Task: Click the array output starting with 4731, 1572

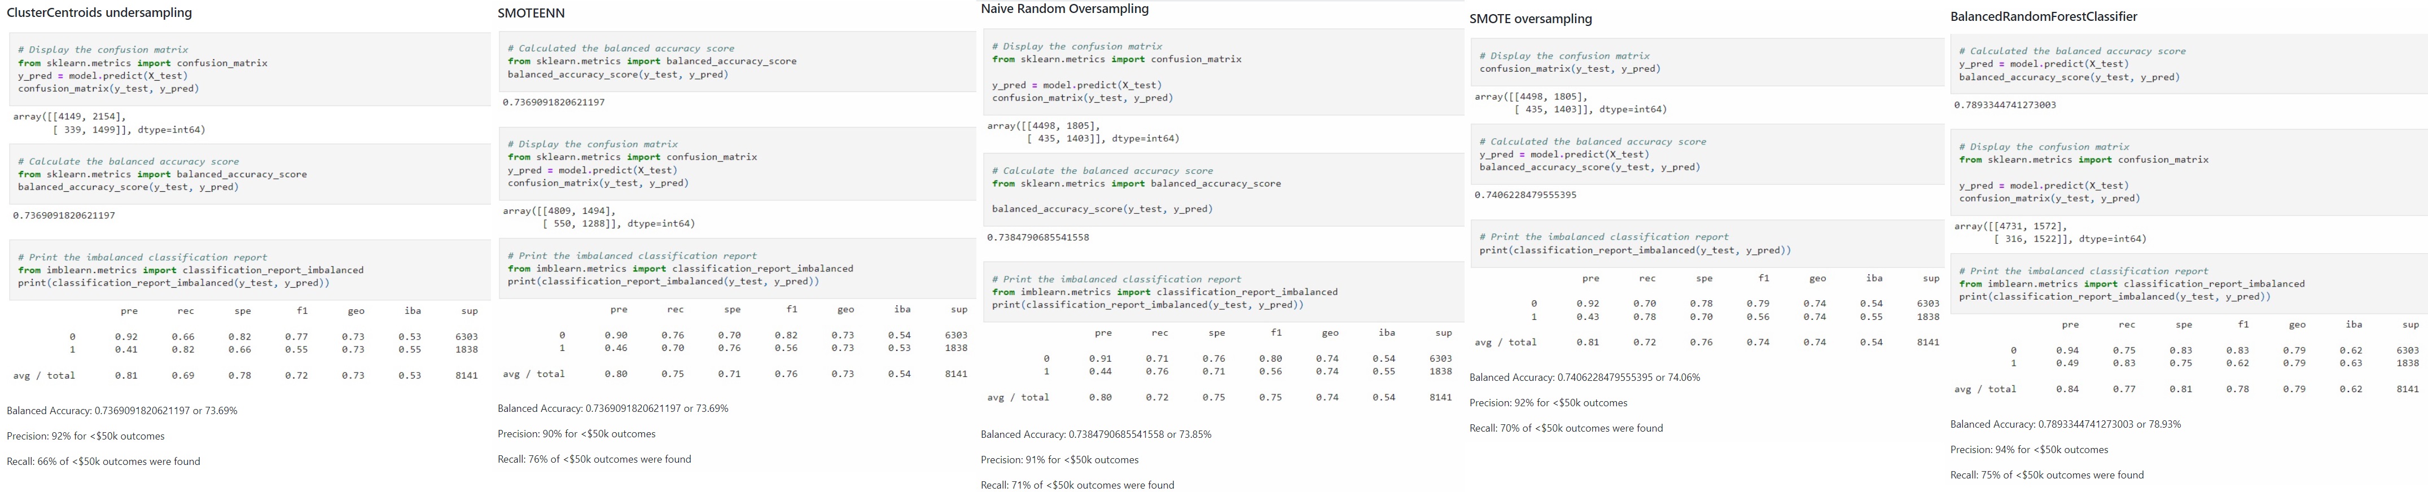Action: [2050, 233]
